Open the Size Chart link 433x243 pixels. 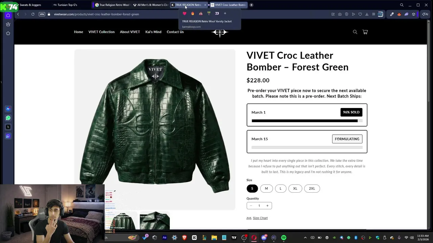(x=260, y=218)
